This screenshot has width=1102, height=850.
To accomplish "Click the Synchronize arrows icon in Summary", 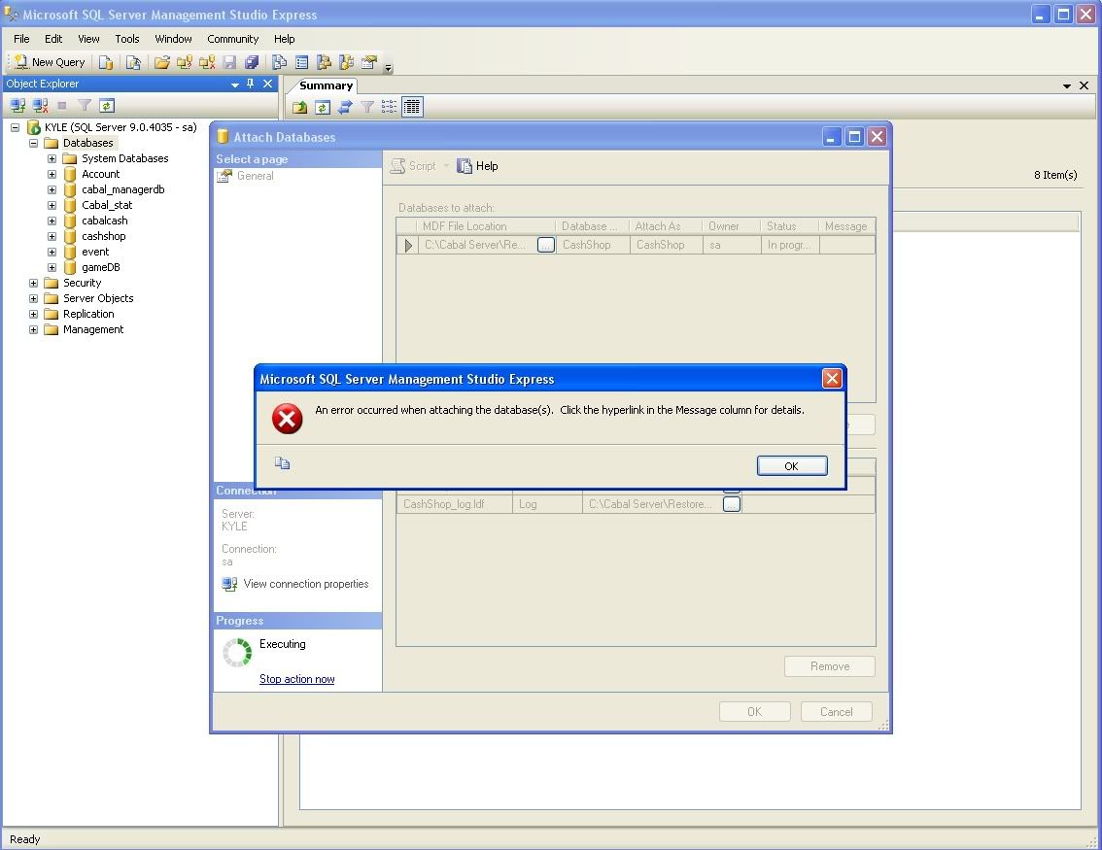I will (x=344, y=107).
